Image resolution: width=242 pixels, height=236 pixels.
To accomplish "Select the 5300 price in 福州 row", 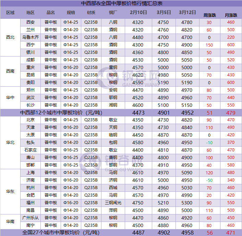I will (187, 203).
